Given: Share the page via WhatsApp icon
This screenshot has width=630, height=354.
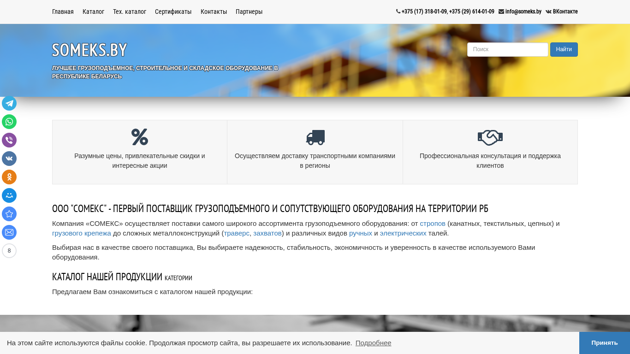Looking at the screenshot, I should (x=9, y=122).
